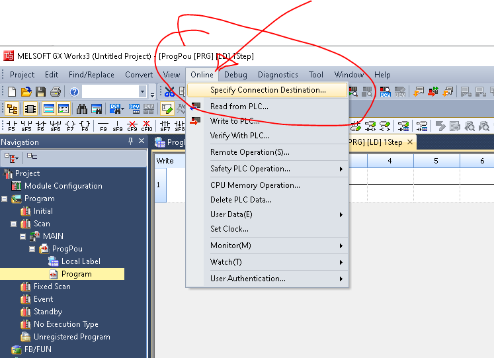
Task: Choose Set Clock menu entry
Action: pos(267,229)
